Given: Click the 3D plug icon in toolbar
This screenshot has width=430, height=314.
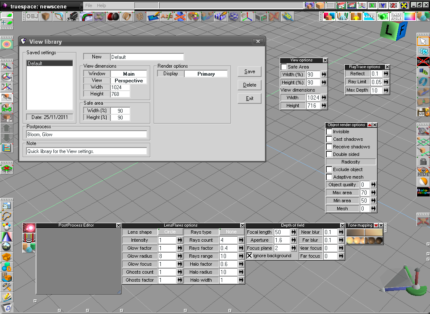Looking at the screenshot, I should pos(288,16).
